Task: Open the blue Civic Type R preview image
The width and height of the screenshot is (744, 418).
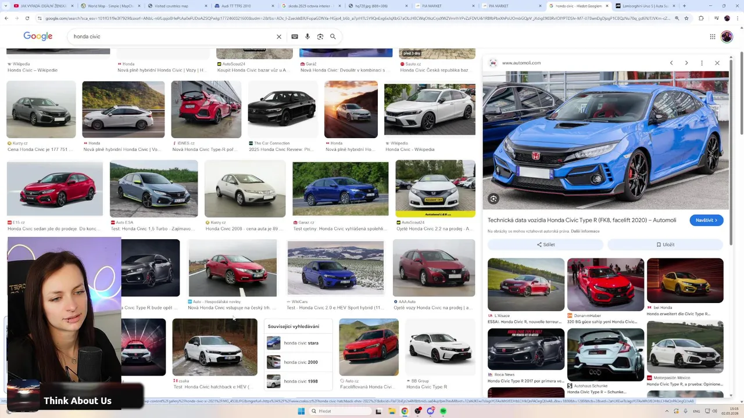Action: coord(605,140)
